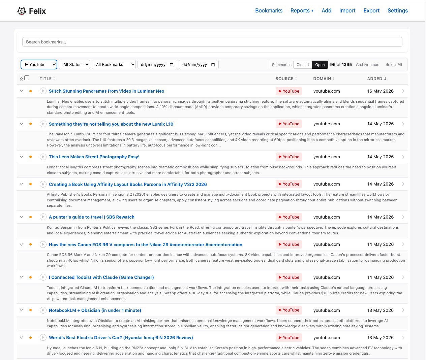This screenshot has width=426, height=360.
Task: Open the Export page
Action: [371, 10]
